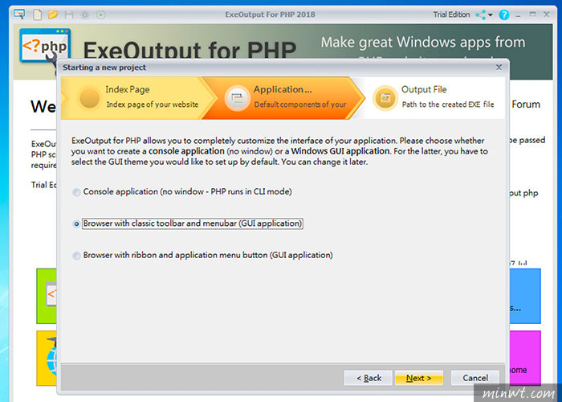Viewport: 562px width, 402px height.
Task: Click the Next button
Action: pos(418,378)
